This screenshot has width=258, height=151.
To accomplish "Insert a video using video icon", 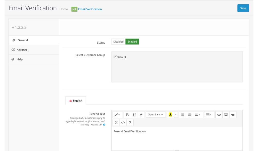I will [x=233, y=115].
